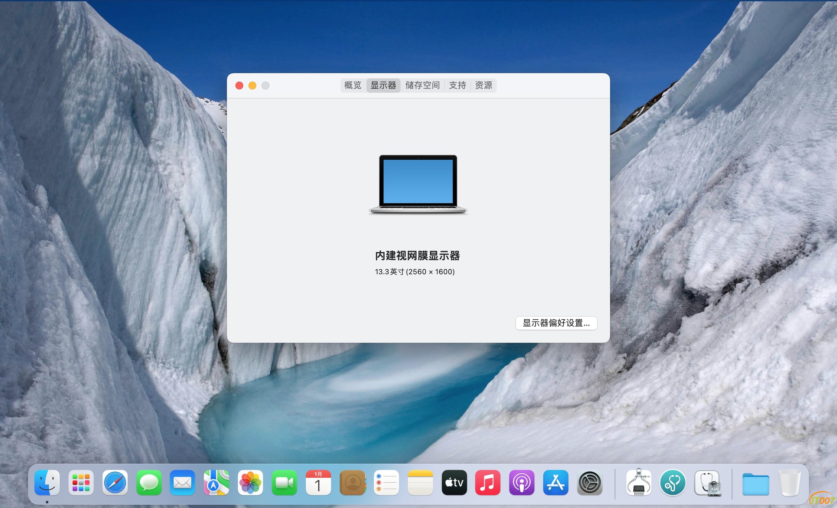Open Mail app from dock

coord(182,483)
